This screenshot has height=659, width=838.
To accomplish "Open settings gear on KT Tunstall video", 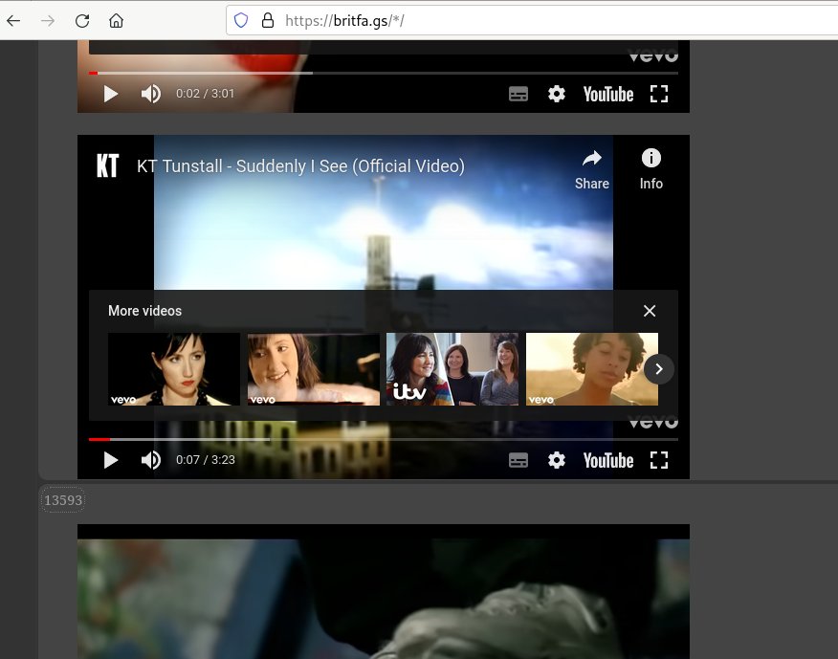I will tap(557, 460).
